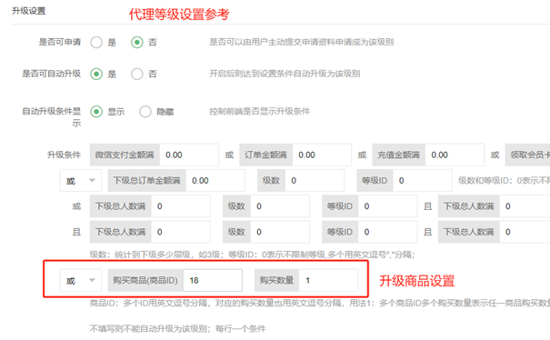Click the 是否可申请 label
Viewport: 550px width, 340px height.
click(x=60, y=42)
